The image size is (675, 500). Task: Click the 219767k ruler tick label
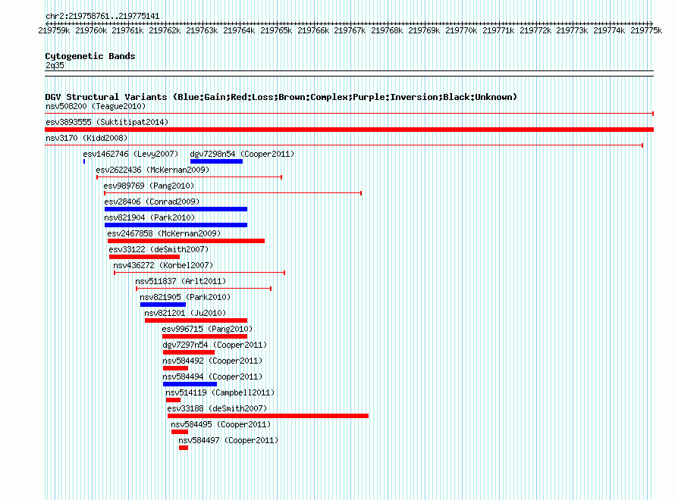click(350, 30)
